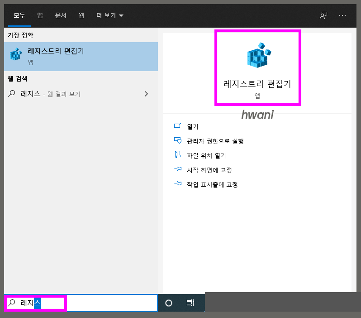
Task: Expand web result with chevron arrow
Action: click(x=146, y=94)
